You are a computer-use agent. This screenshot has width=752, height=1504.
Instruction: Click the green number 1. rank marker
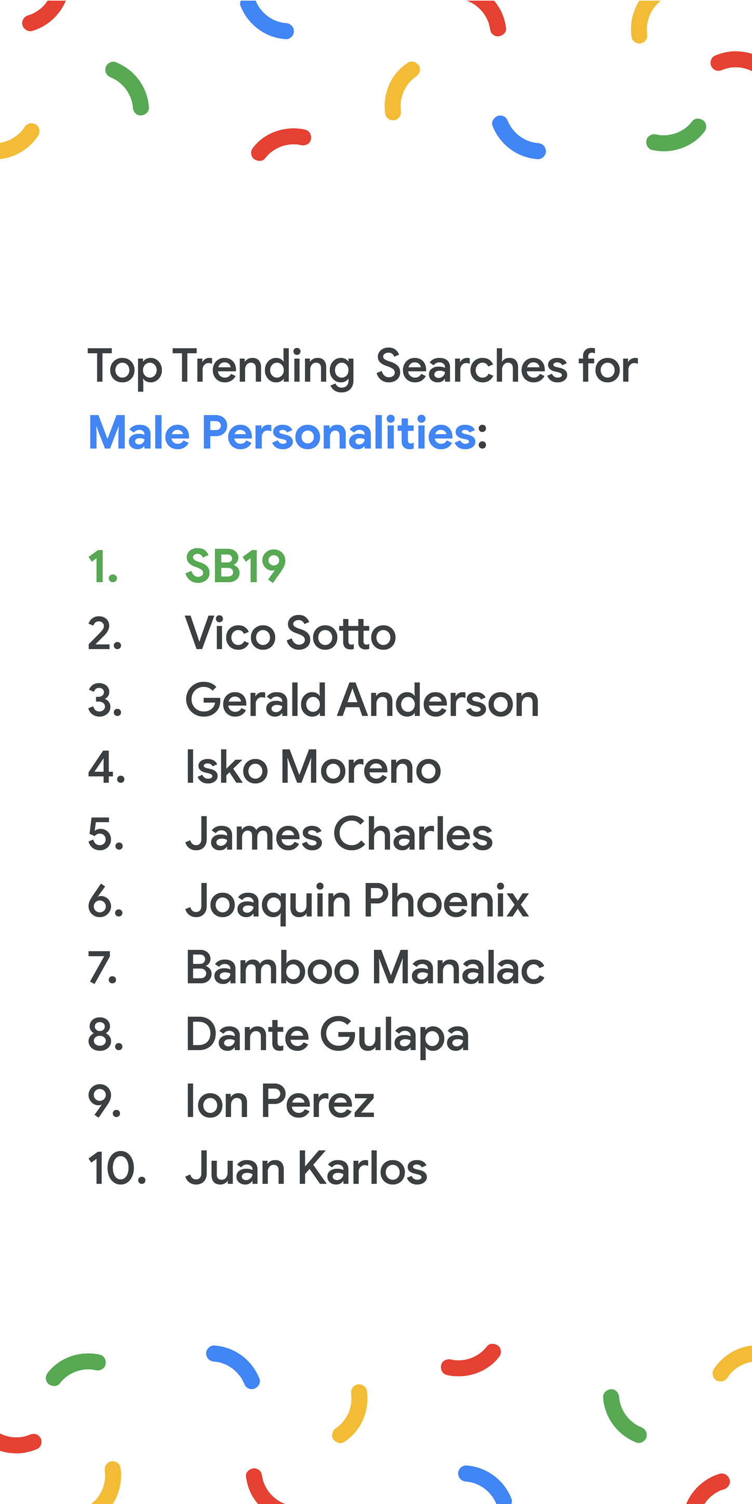click(x=103, y=566)
